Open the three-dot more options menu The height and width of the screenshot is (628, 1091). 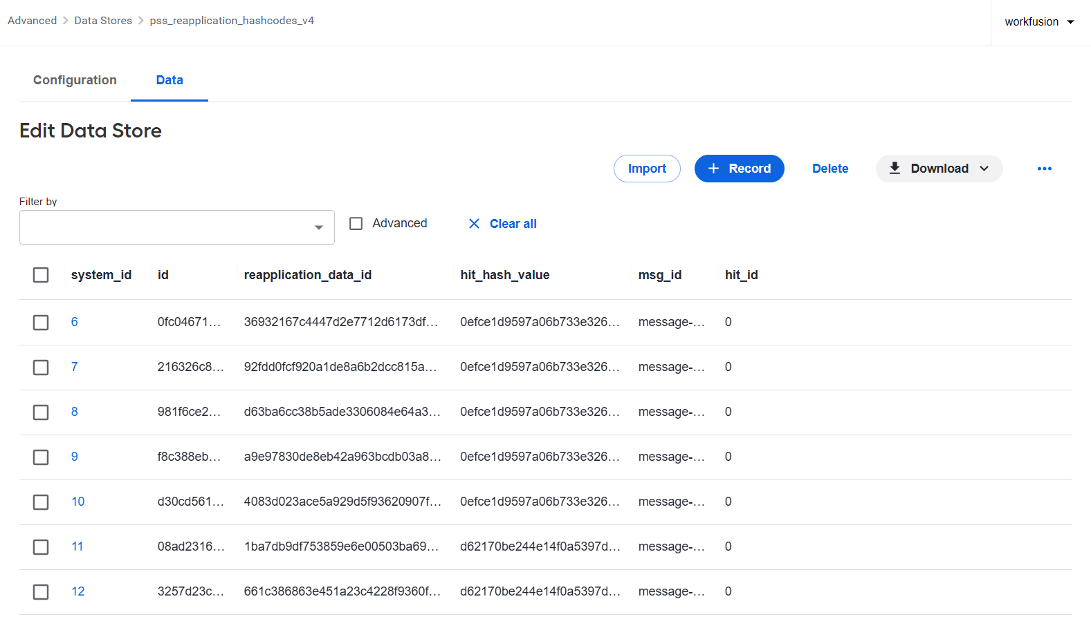pyautogui.click(x=1044, y=169)
